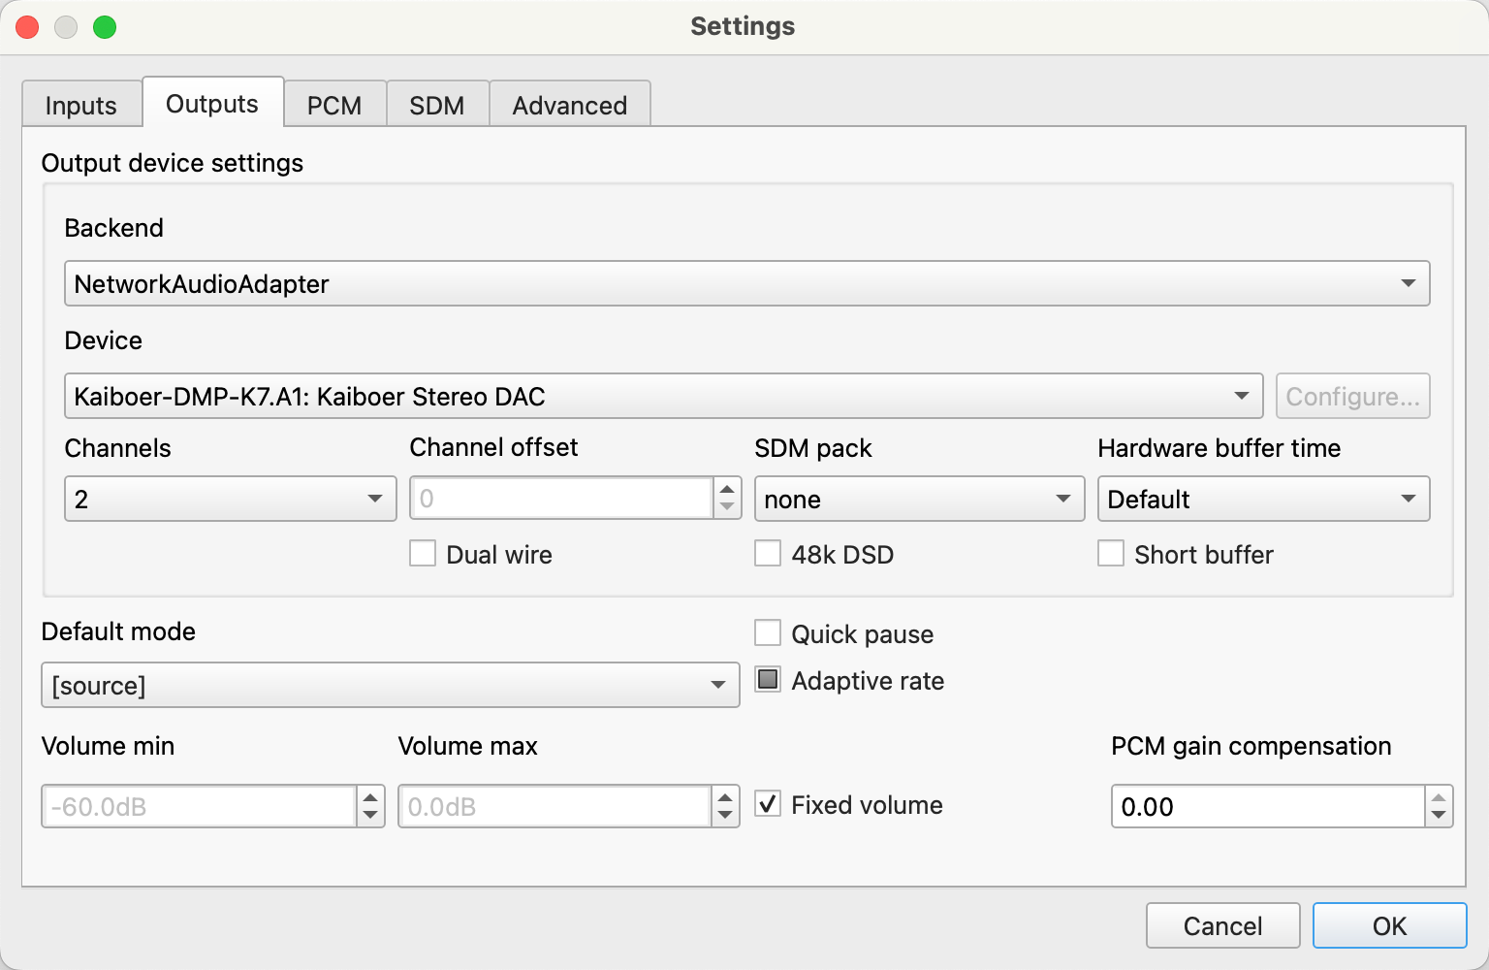Image resolution: width=1489 pixels, height=970 pixels.
Task: Close the Settings window
Action: point(28,27)
